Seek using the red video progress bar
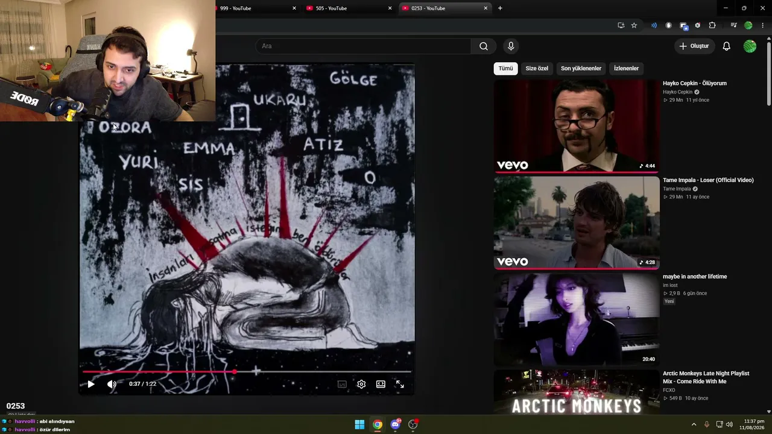The height and width of the screenshot is (434, 772). click(247, 371)
